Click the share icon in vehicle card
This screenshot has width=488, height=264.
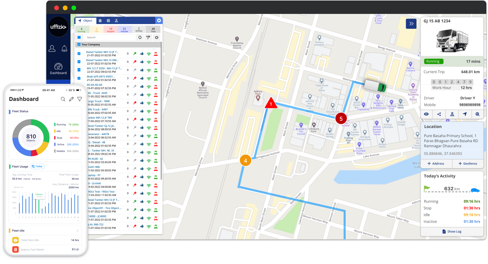439,114
